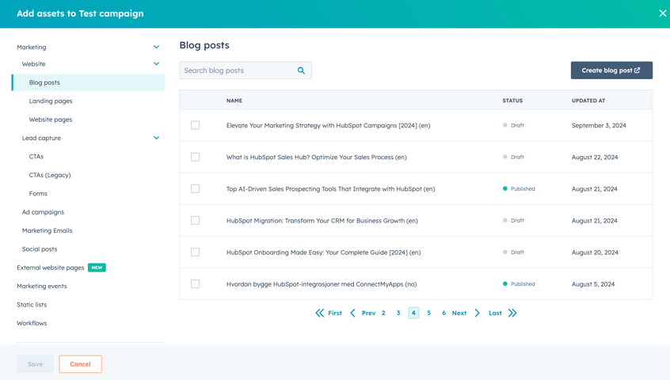Check the Elevate Your Marketing Strategy post
The height and width of the screenshot is (380, 670).
[196, 125]
